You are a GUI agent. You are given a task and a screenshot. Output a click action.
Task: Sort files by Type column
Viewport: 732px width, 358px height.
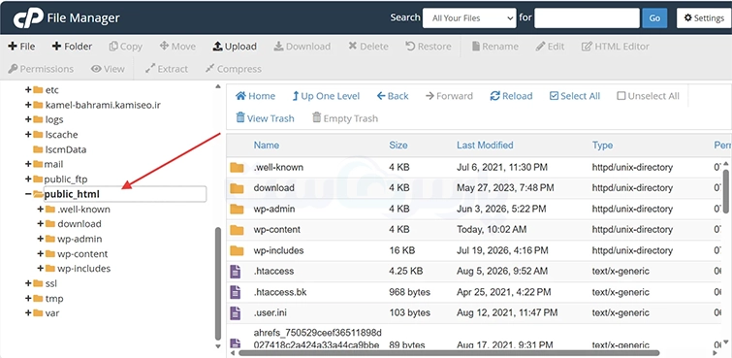coord(602,146)
